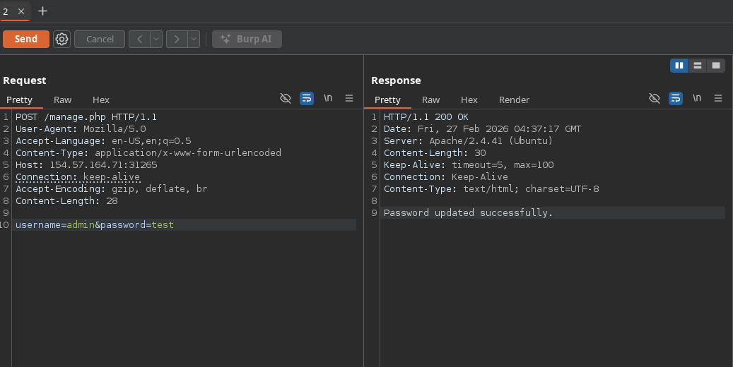Click the Server: Apache/2.4.41 line
Image resolution: width=733 pixels, height=367 pixels.
tap(468, 141)
